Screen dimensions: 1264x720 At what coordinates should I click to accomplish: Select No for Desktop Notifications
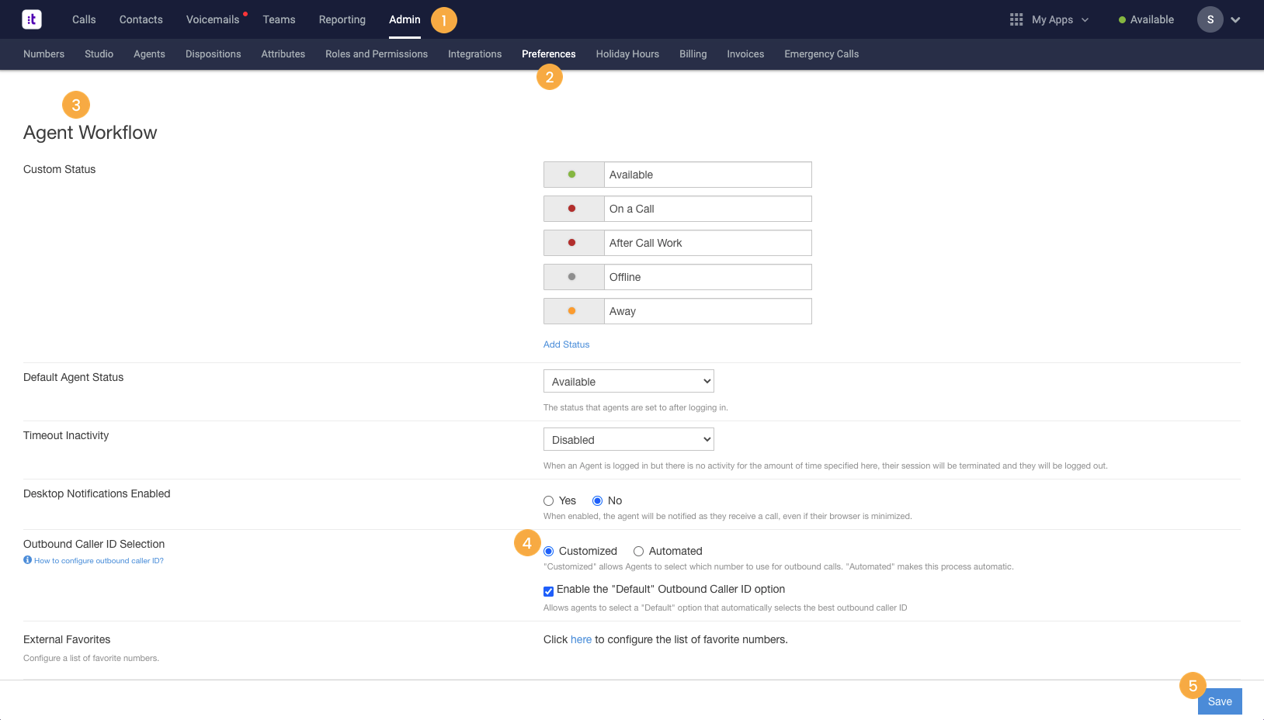click(598, 501)
